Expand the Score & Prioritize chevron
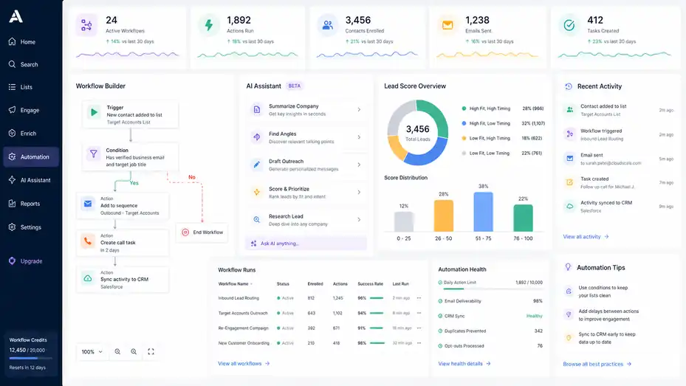 (x=359, y=193)
